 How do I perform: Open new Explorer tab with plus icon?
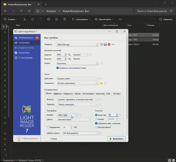click(x=46, y=4)
